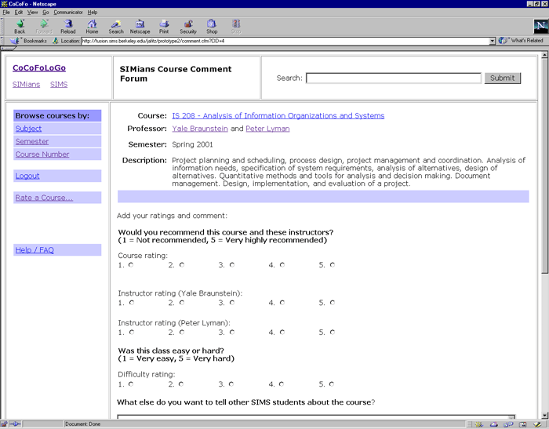The width and height of the screenshot is (549, 429).
Task: Open the Edit menu
Action: 19,13
